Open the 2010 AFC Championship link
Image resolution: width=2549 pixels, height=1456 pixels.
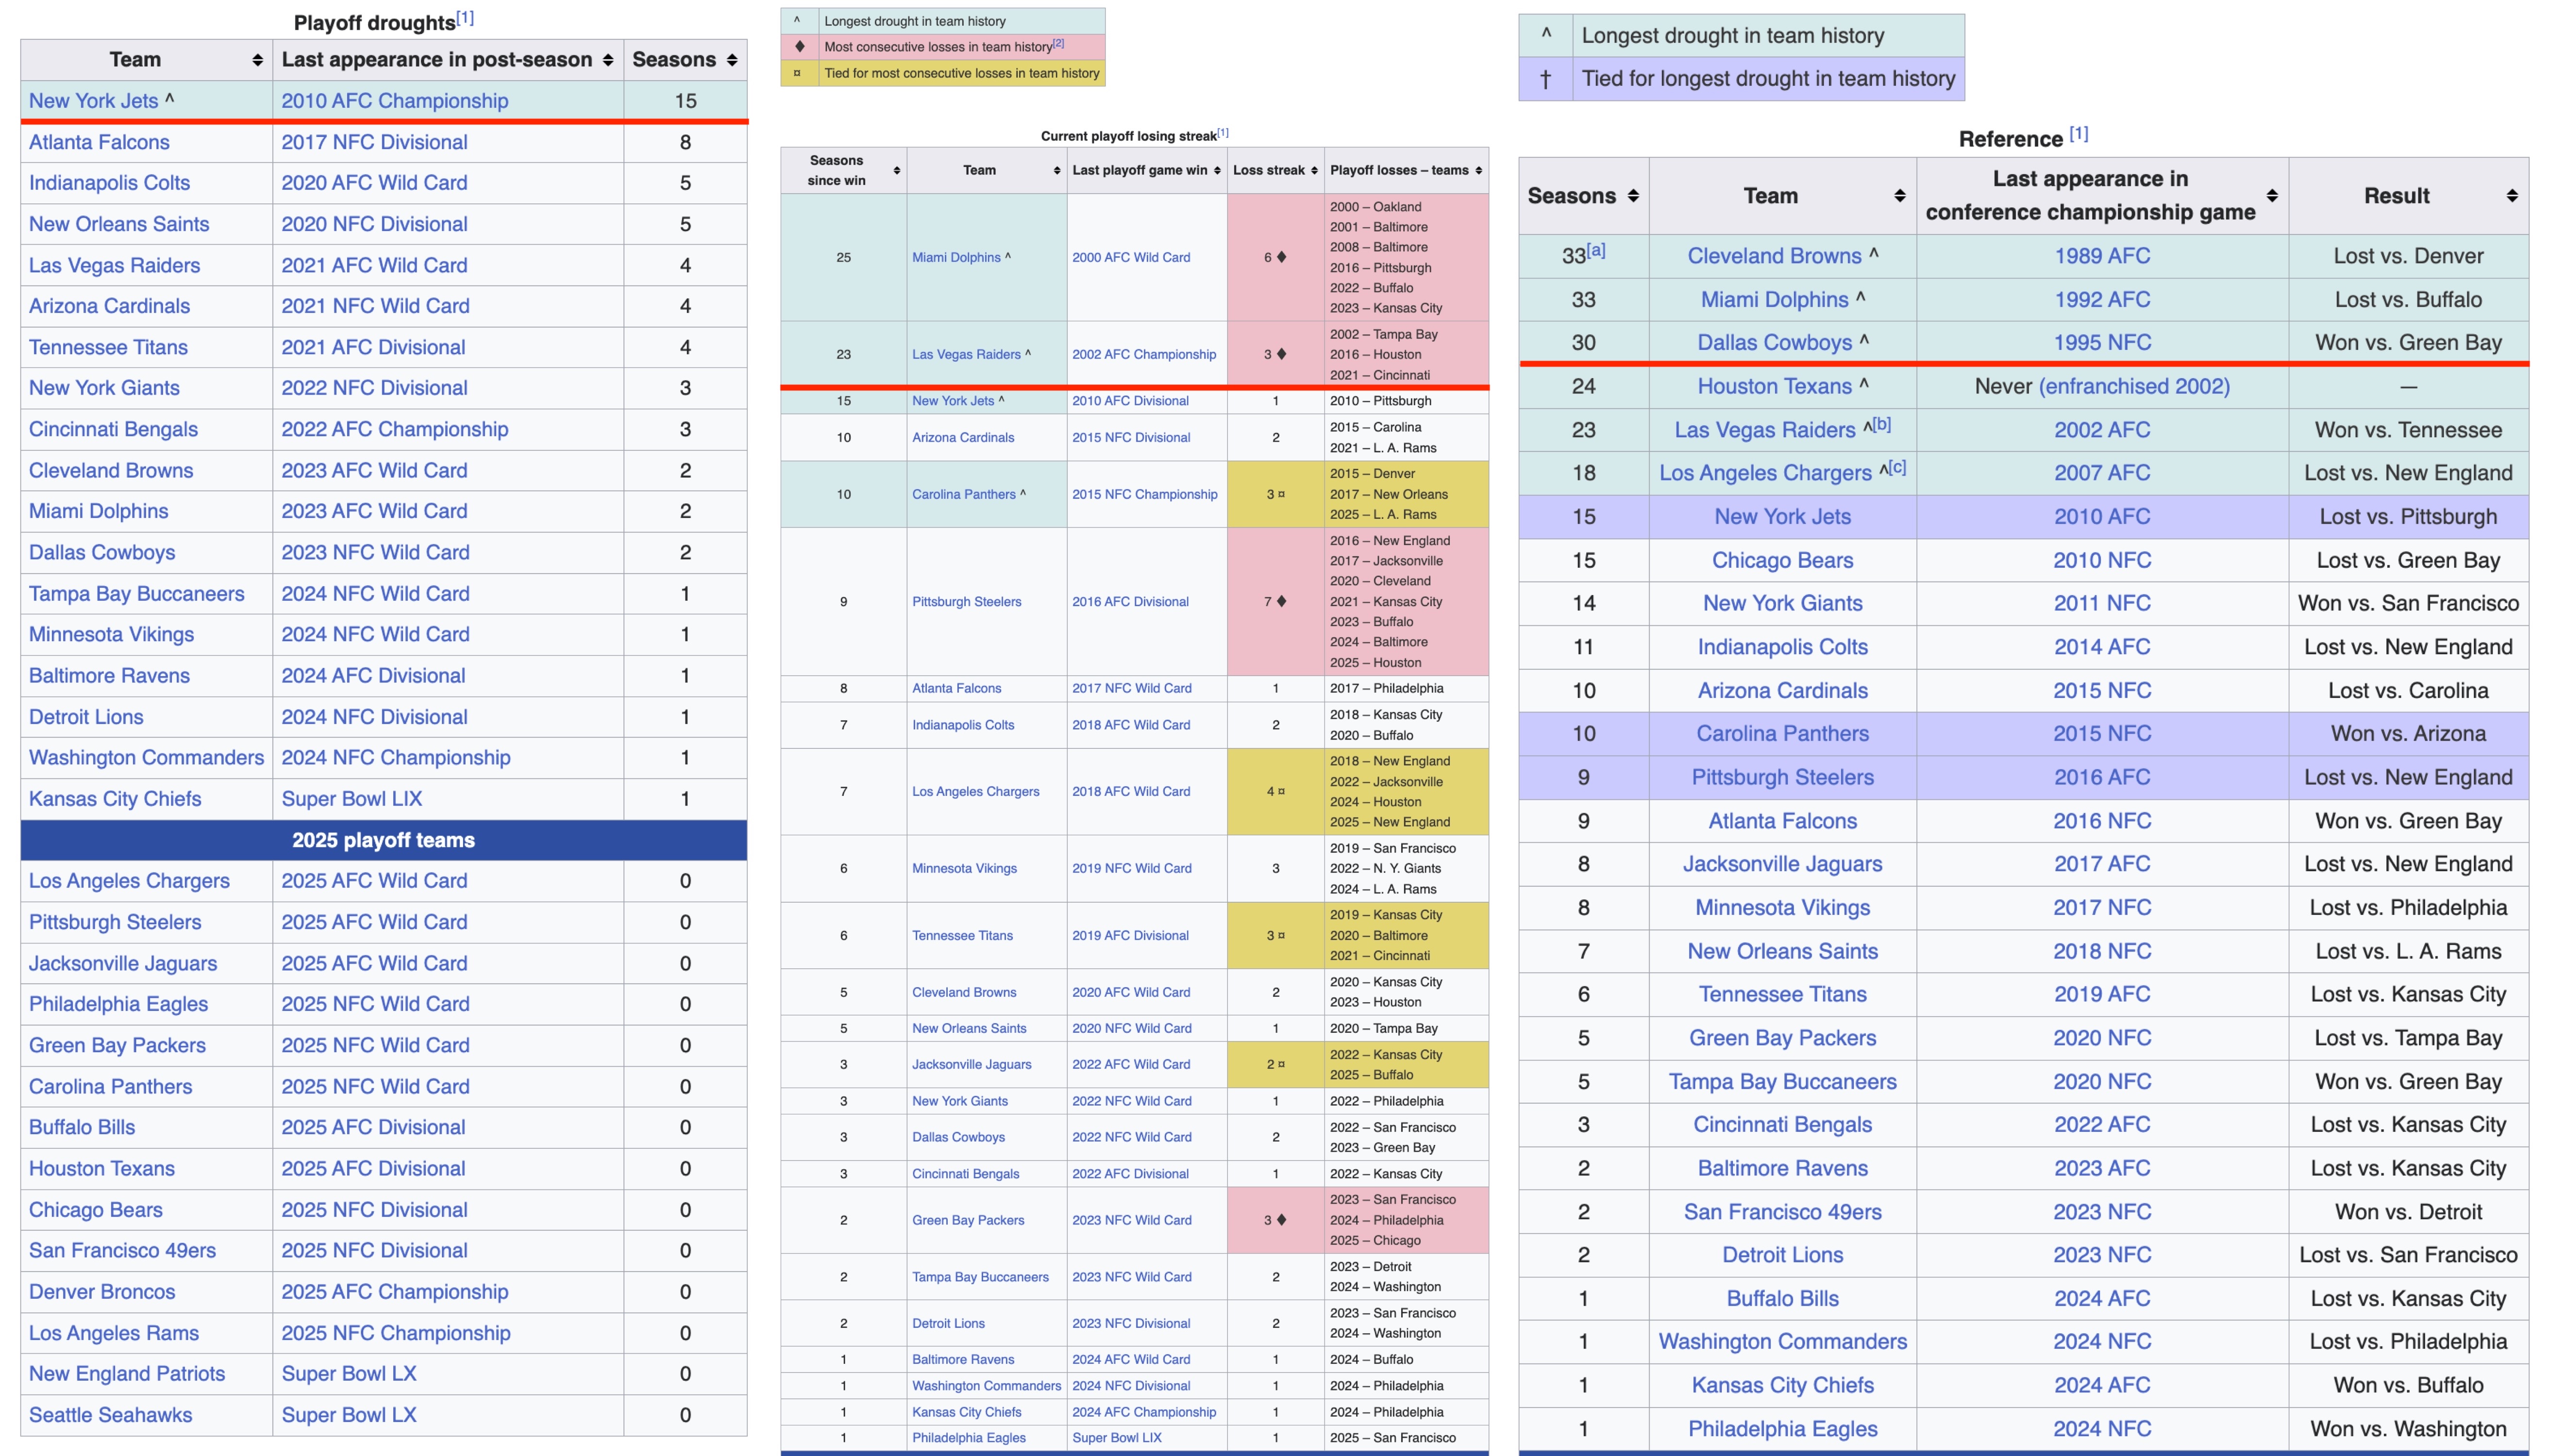click(x=394, y=101)
